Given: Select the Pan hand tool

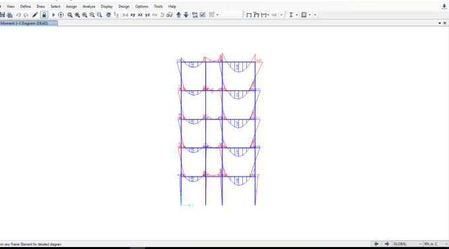Looking at the screenshot, I should point(108,15).
